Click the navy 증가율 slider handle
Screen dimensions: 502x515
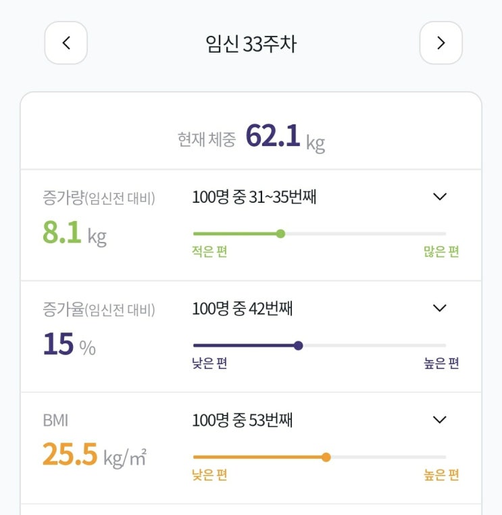[299, 345]
